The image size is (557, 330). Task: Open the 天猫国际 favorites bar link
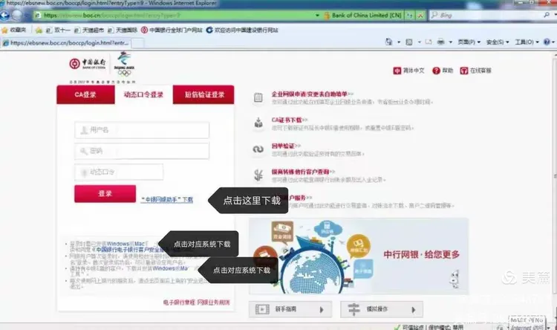[123, 30]
